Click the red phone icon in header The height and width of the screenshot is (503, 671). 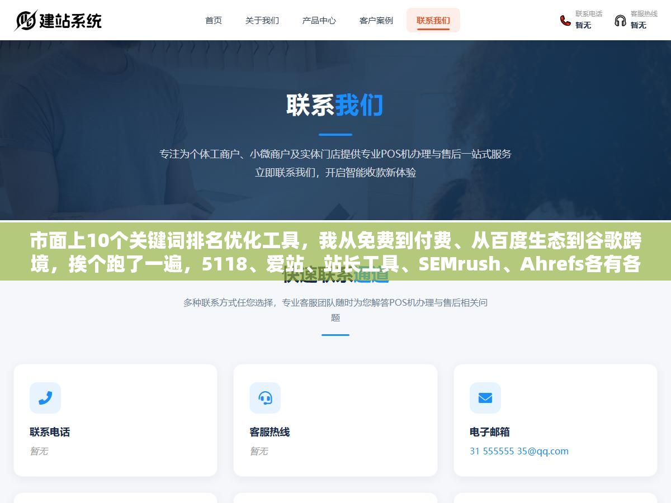click(565, 21)
